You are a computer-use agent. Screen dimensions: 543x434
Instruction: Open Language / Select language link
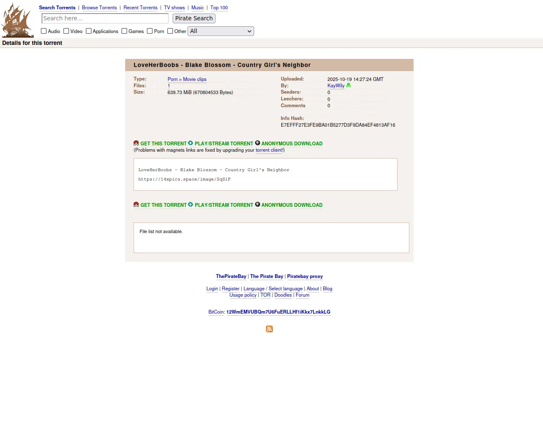point(273,289)
